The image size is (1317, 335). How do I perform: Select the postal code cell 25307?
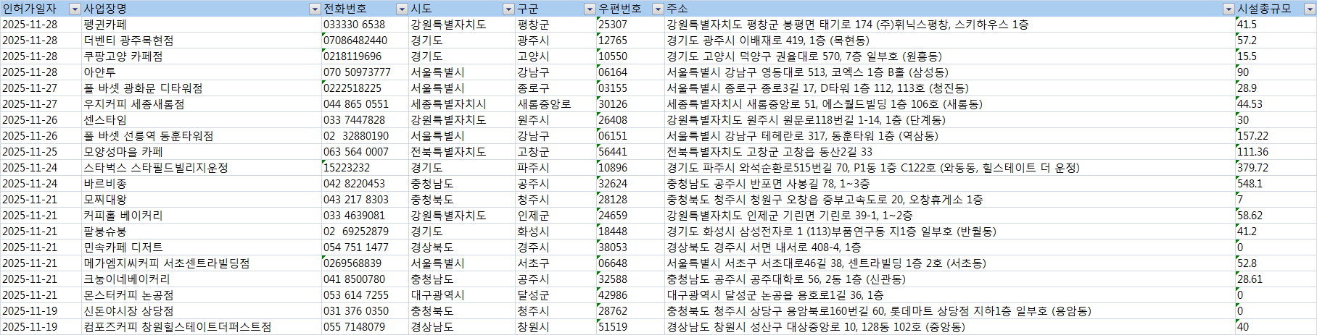click(x=630, y=25)
